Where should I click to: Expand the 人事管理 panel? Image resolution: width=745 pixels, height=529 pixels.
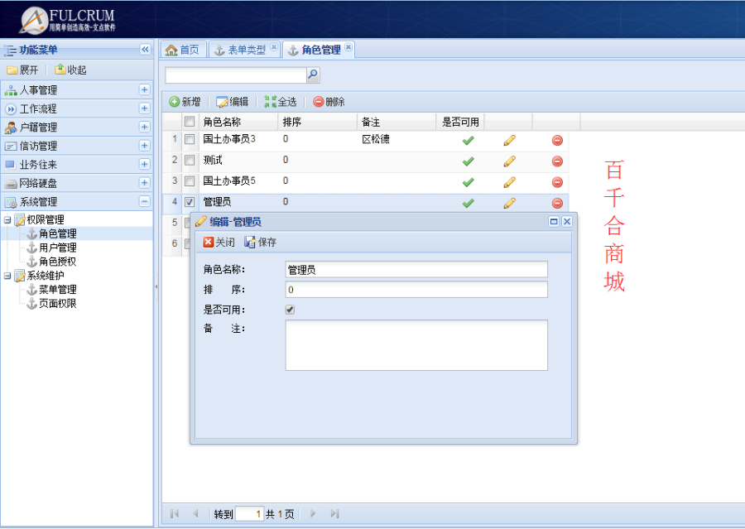click(144, 89)
